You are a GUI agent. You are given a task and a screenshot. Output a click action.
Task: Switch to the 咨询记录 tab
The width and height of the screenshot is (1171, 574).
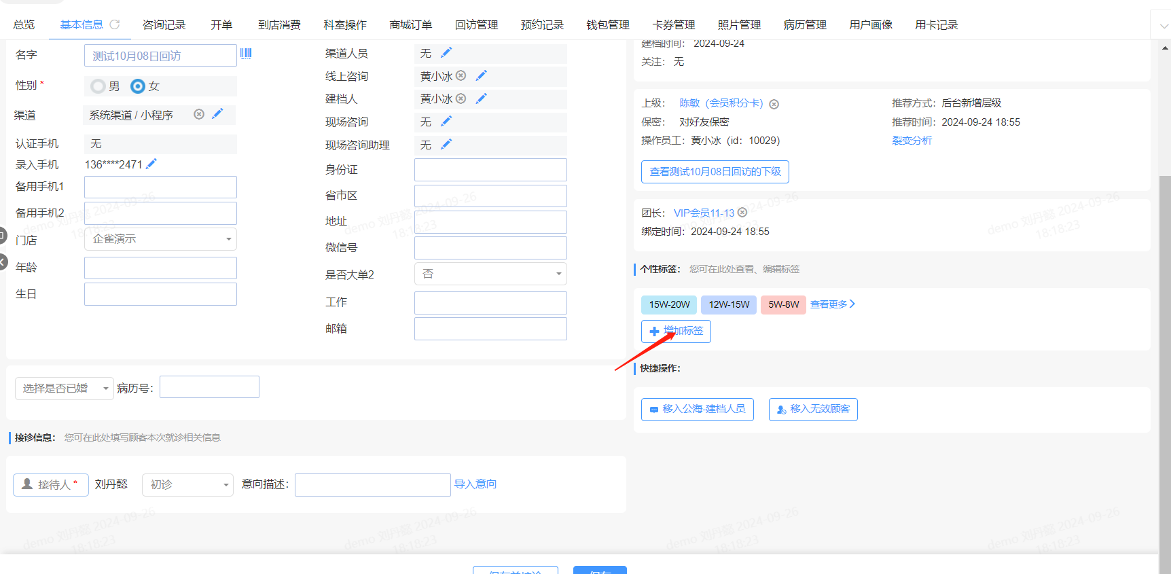point(164,25)
